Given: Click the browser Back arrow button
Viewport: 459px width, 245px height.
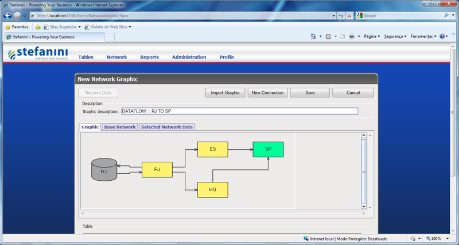Looking at the screenshot, I should tap(7, 15).
